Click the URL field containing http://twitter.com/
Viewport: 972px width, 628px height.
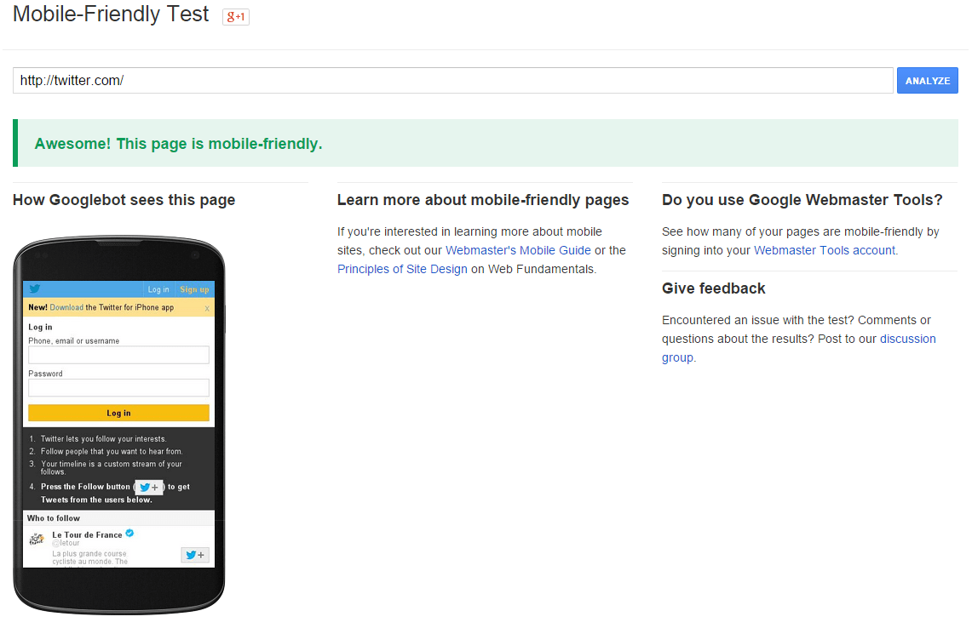click(452, 81)
